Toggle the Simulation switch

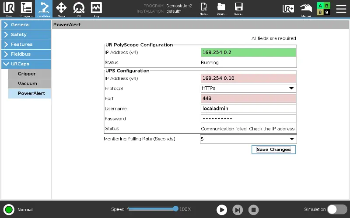[337, 209]
